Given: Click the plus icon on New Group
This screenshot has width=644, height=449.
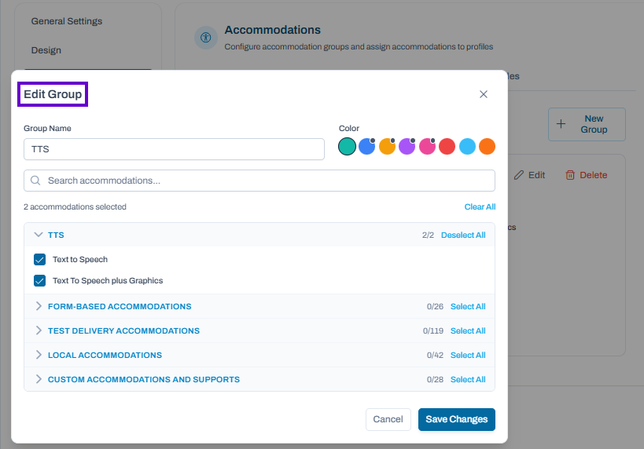Looking at the screenshot, I should coord(561,124).
